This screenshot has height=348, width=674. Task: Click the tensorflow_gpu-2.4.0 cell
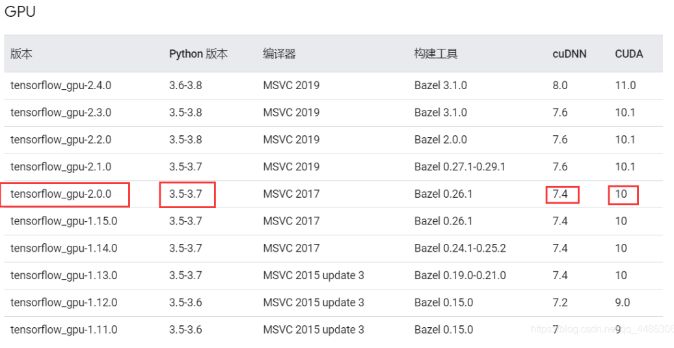(x=61, y=85)
